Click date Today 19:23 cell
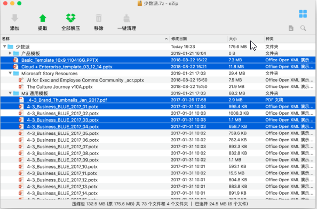 pyautogui.click(x=183, y=46)
